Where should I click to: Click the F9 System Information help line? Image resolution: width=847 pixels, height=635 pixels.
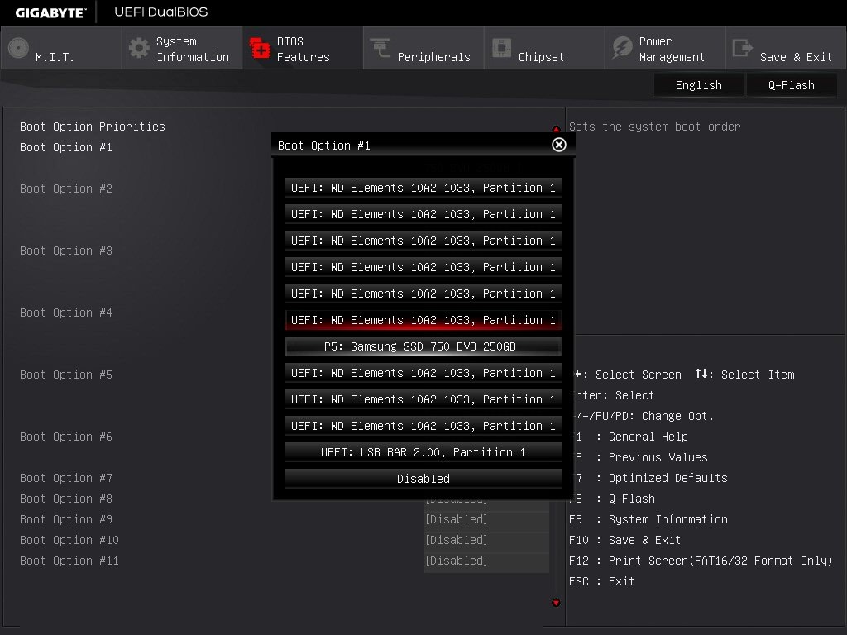[648, 519]
